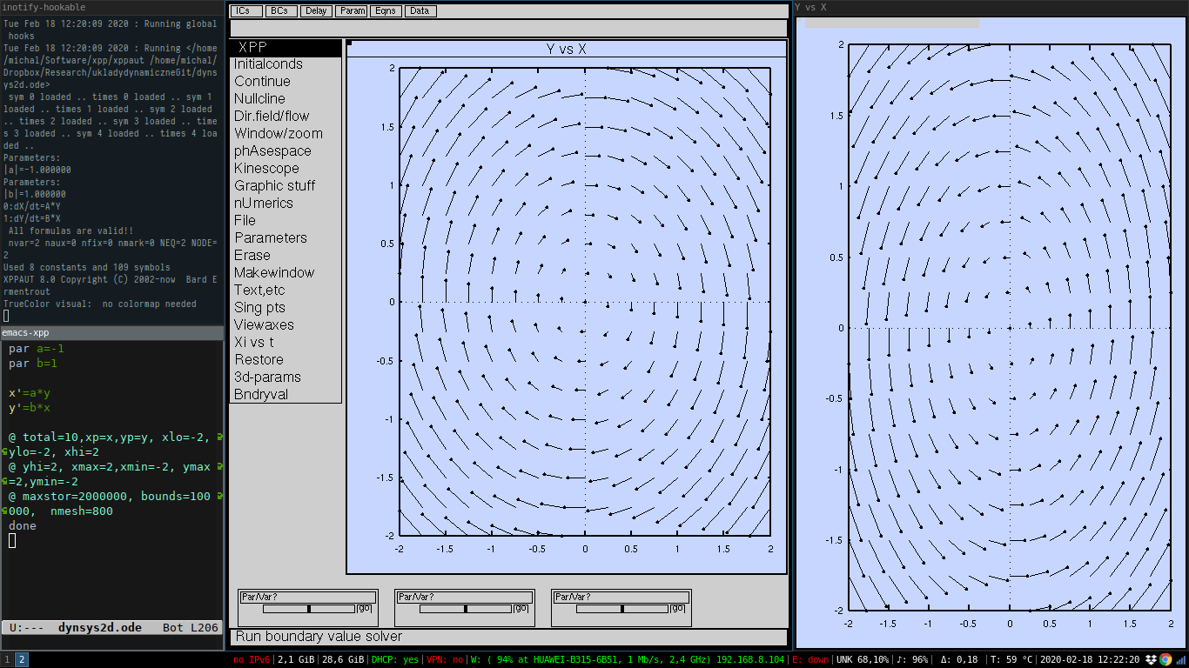The height and width of the screenshot is (668, 1189).
Task: Select Makewindow menu entry
Action: 285,273
